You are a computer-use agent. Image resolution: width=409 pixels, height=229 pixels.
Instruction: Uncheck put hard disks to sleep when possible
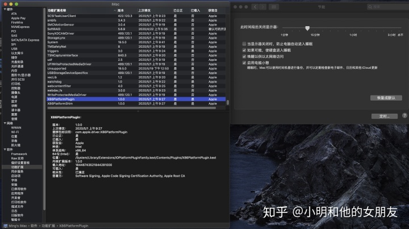coord(244,50)
